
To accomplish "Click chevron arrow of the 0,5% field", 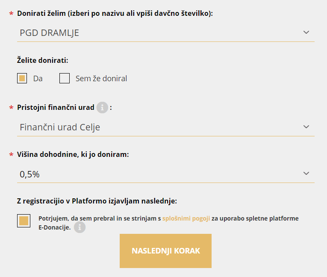I will click(306, 174).
